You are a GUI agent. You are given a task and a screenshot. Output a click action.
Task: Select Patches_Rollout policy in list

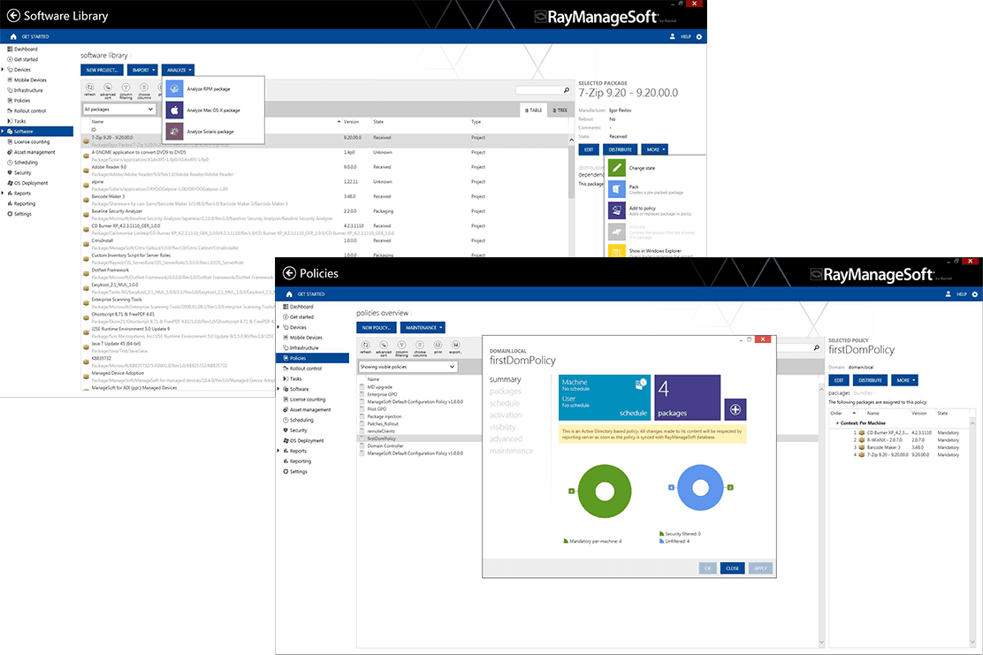(384, 423)
